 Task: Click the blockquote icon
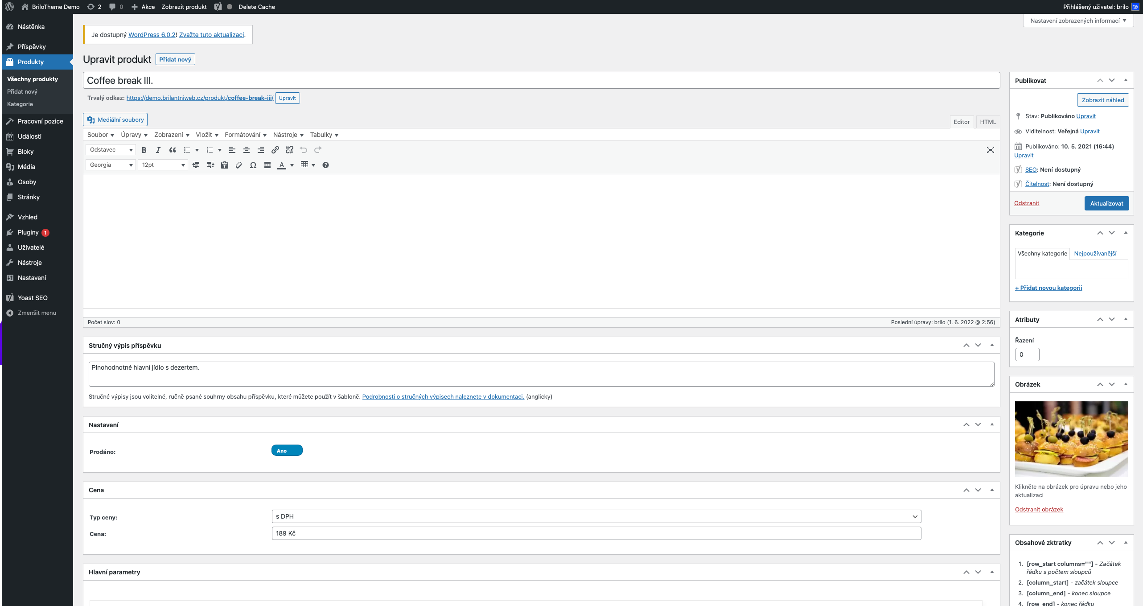[173, 150]
